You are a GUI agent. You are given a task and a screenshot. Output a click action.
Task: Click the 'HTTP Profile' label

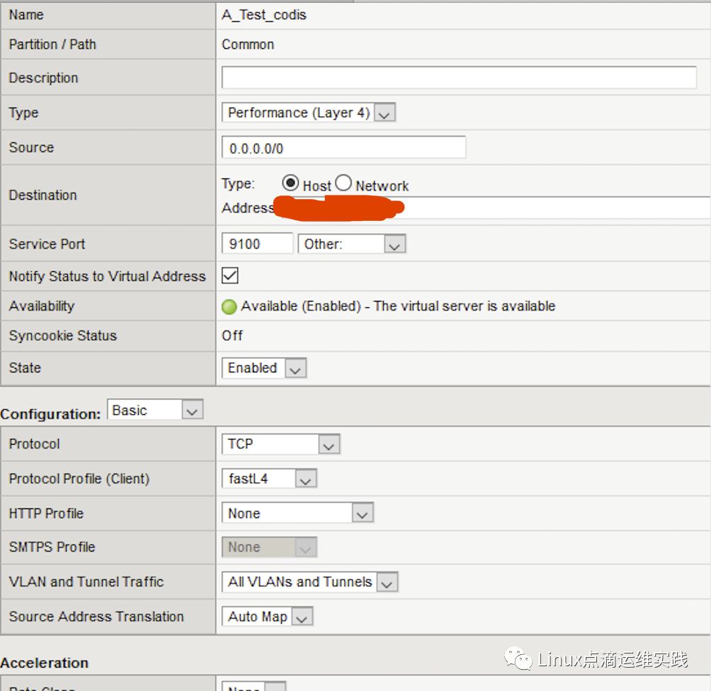46,513
